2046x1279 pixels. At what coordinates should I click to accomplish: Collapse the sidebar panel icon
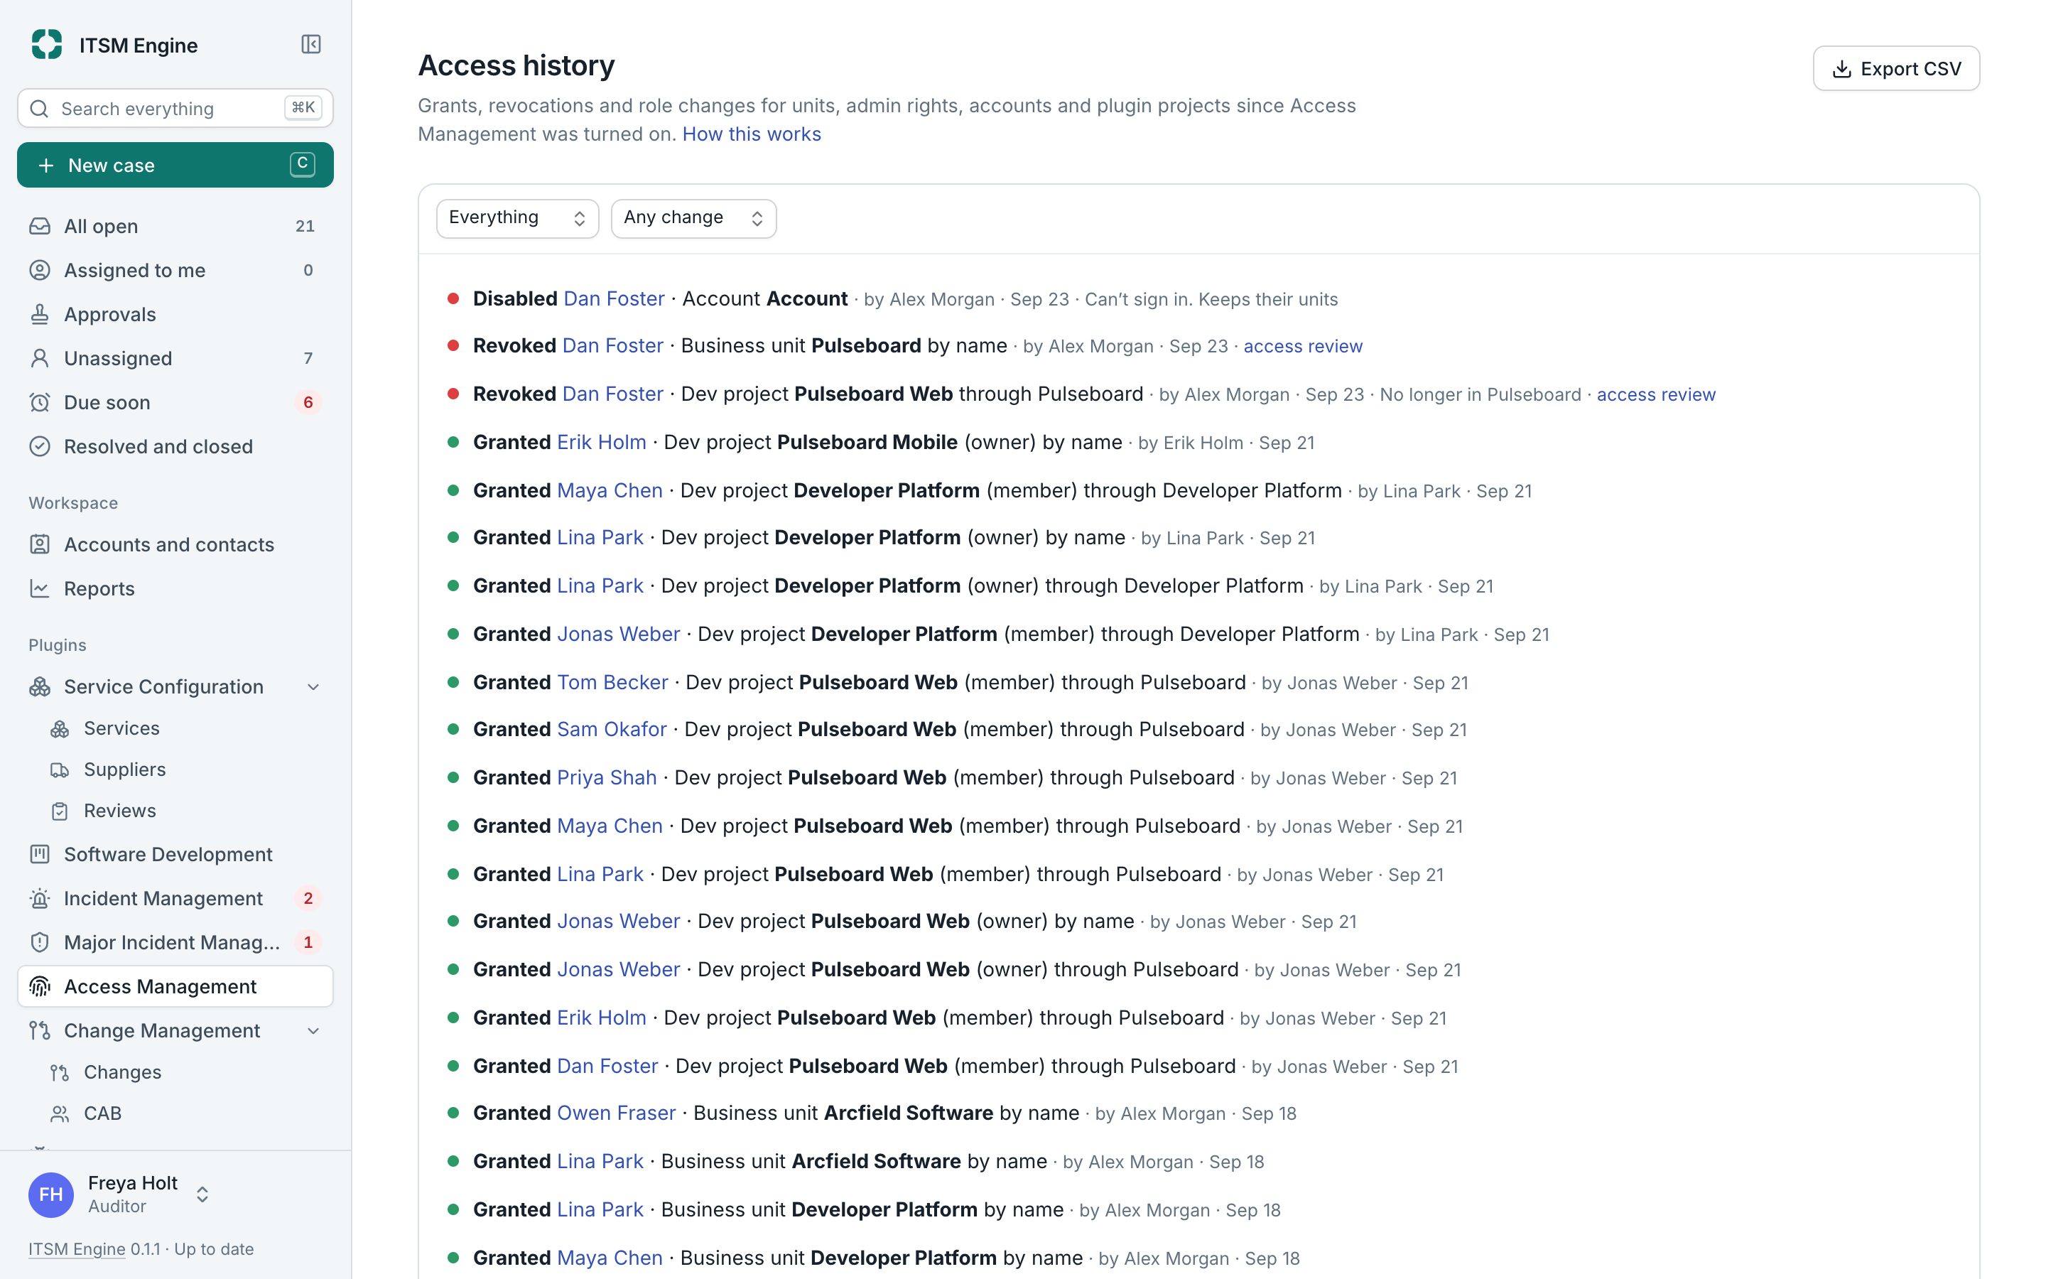tap(311, 44)
